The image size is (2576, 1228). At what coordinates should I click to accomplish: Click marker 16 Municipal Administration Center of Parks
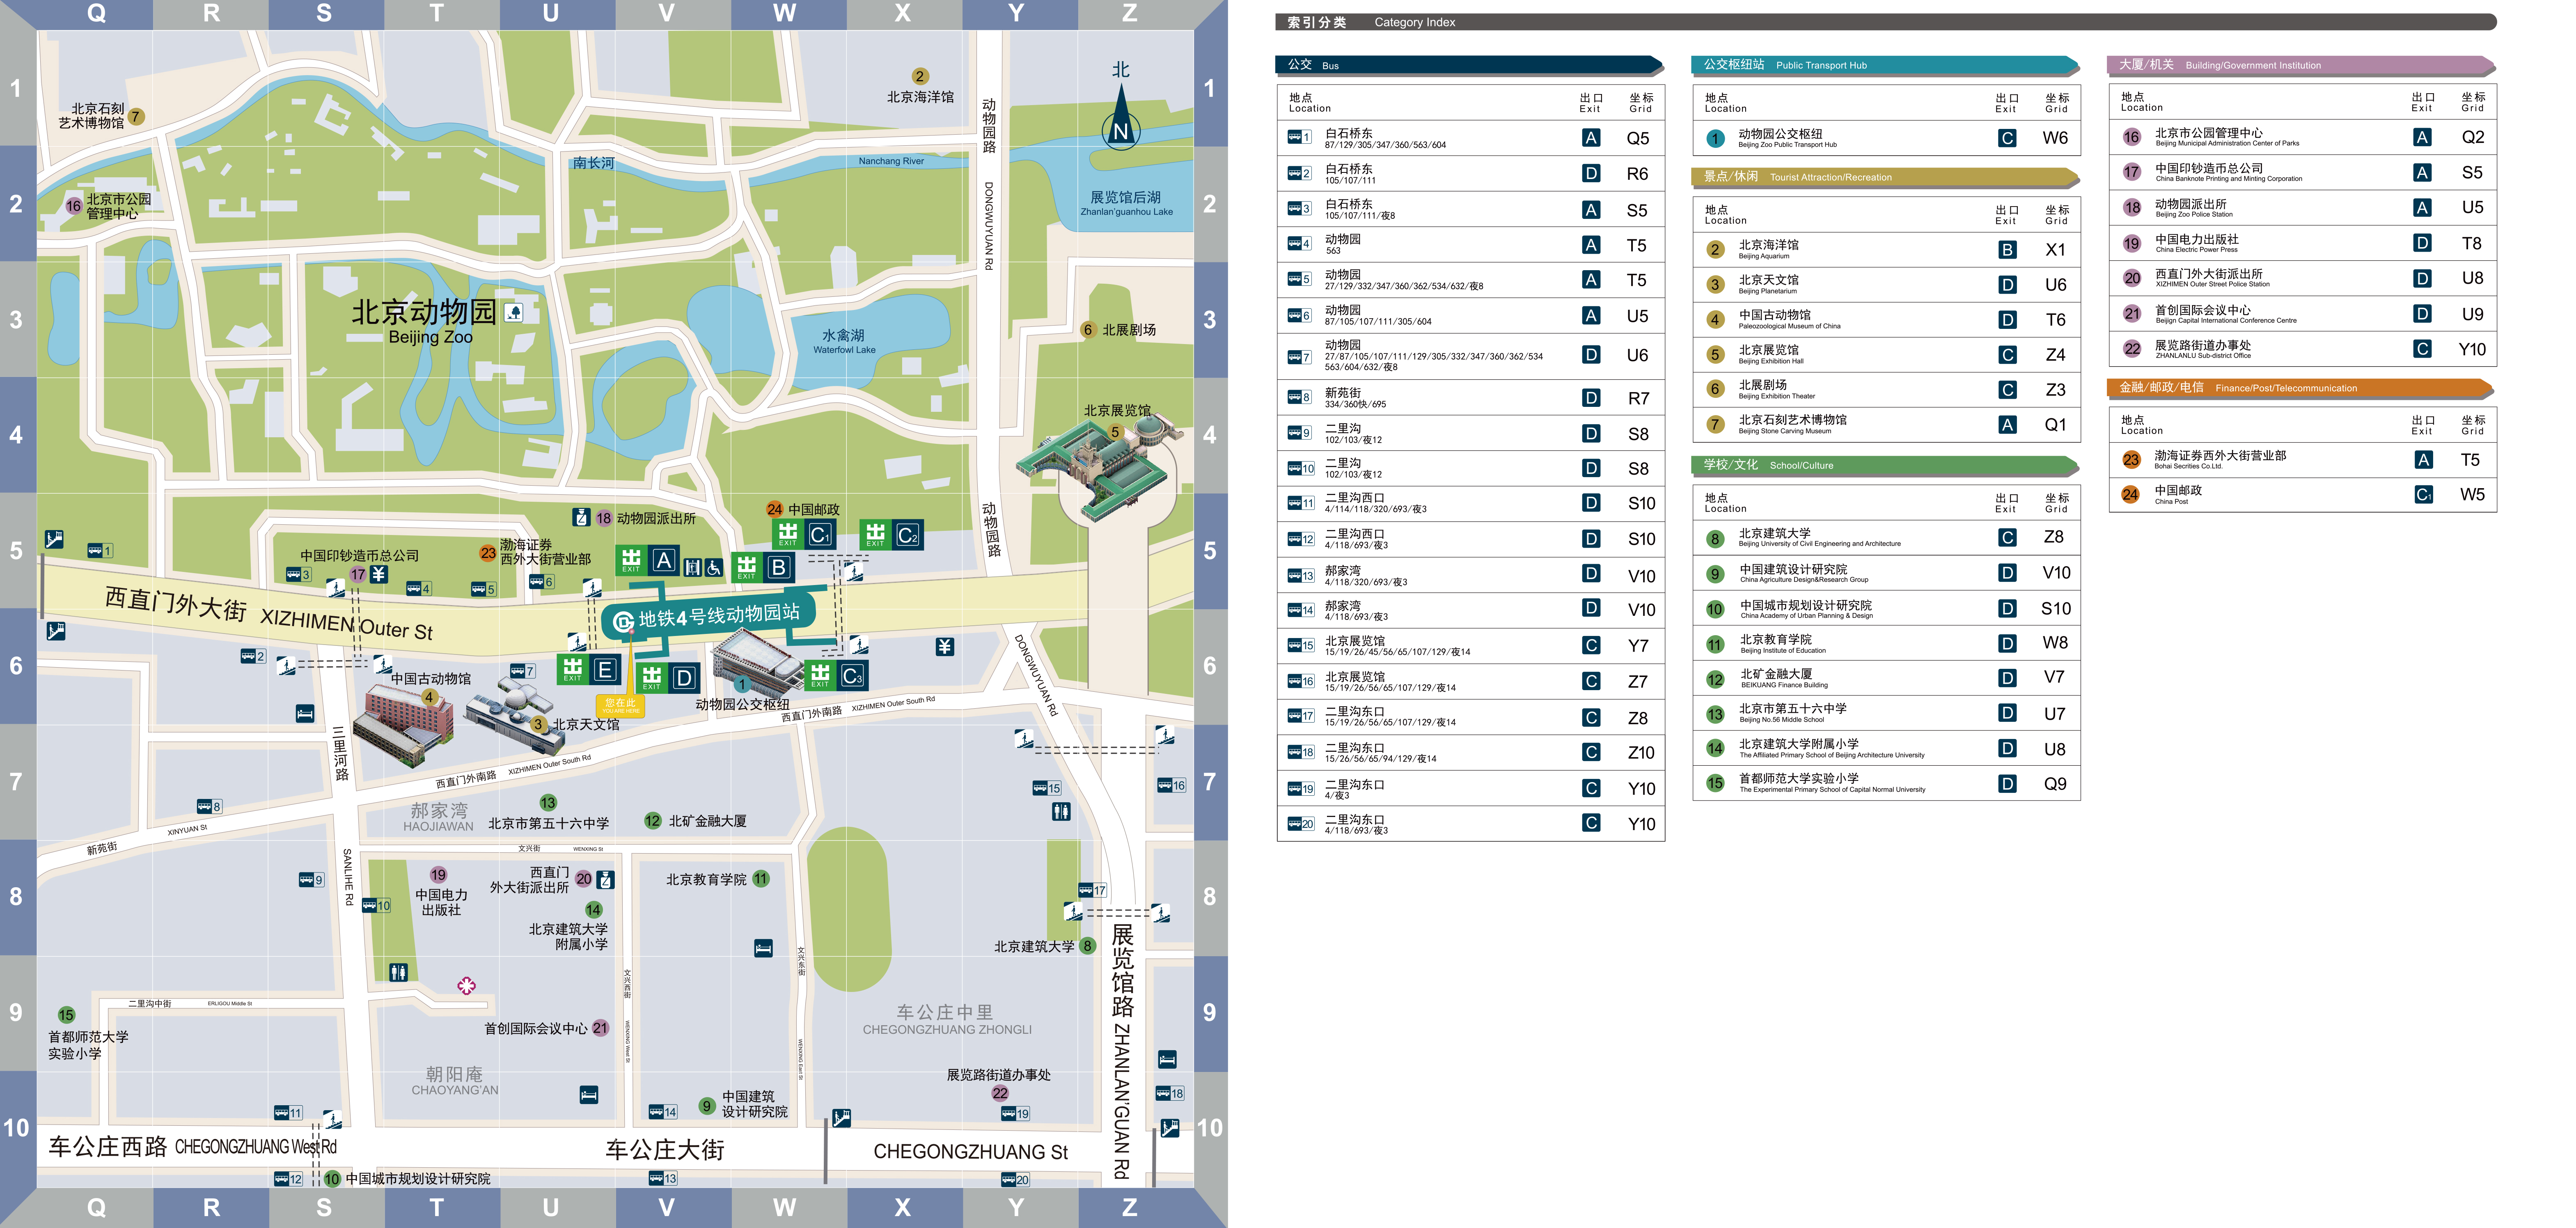click(x=74, y=206)
